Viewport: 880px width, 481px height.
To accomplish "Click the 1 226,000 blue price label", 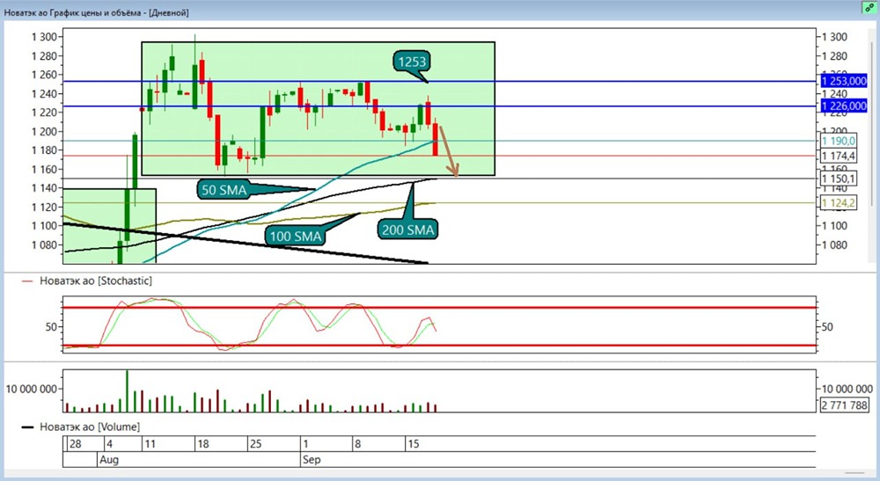I will point(844,106).
